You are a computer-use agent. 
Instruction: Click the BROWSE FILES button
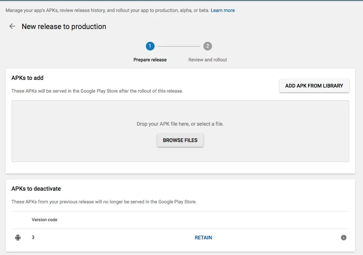coord(180,140)
